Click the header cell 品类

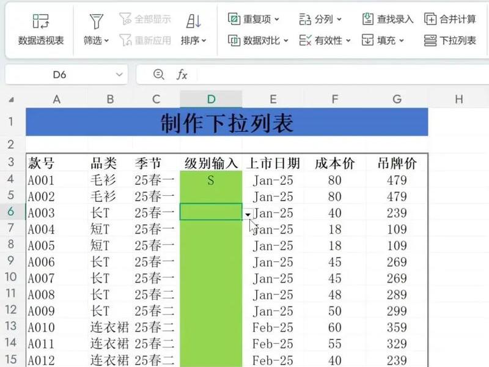110,163
